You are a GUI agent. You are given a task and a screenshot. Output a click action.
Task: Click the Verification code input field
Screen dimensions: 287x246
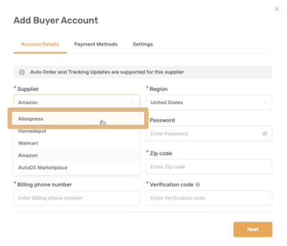point(209,198)
